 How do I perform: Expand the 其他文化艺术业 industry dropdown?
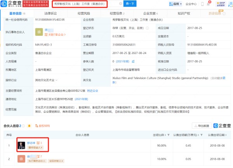pos(57,80)
